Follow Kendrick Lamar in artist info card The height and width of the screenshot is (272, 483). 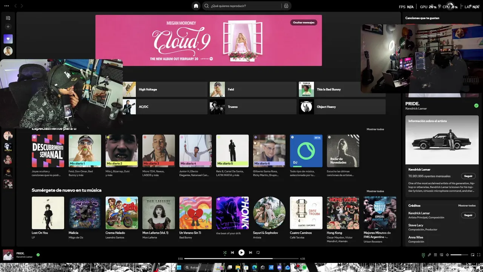[468, 176]
